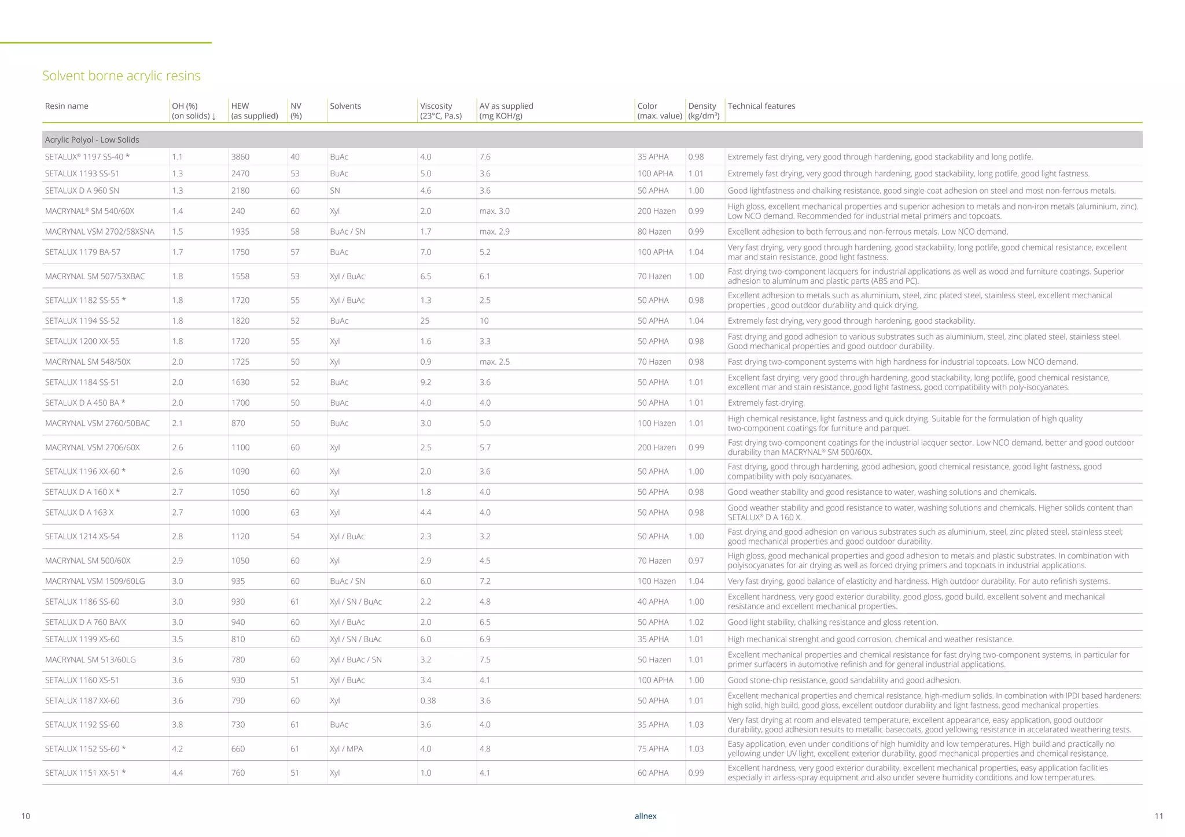Click page number 11 in footer
The height and width of the screenshot is (837, 1185).
(1158, 816)
